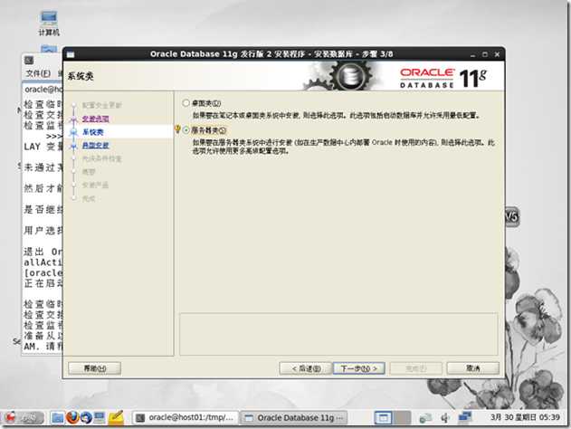Select the second workspace in switcher
This screenshot has height=429, width=571.
point(402,418)
